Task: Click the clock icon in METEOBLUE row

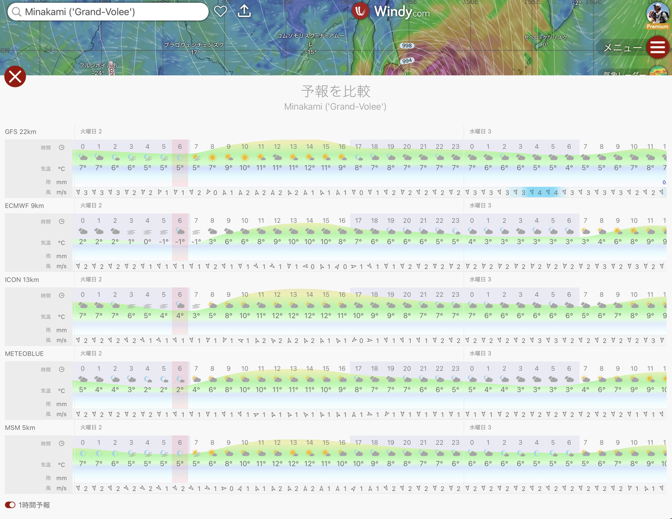Action: click(61, 369)
